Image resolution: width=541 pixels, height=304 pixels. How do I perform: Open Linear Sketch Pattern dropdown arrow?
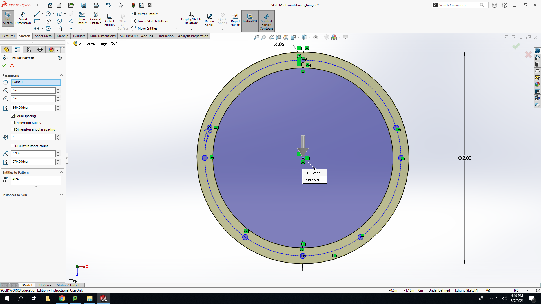177,21
